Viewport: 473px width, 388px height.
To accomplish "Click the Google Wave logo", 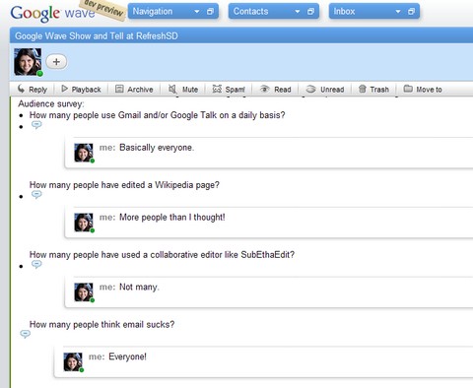I will [x=52, y=13].
